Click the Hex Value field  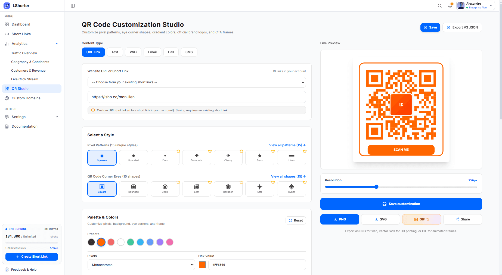pos(257,265)
